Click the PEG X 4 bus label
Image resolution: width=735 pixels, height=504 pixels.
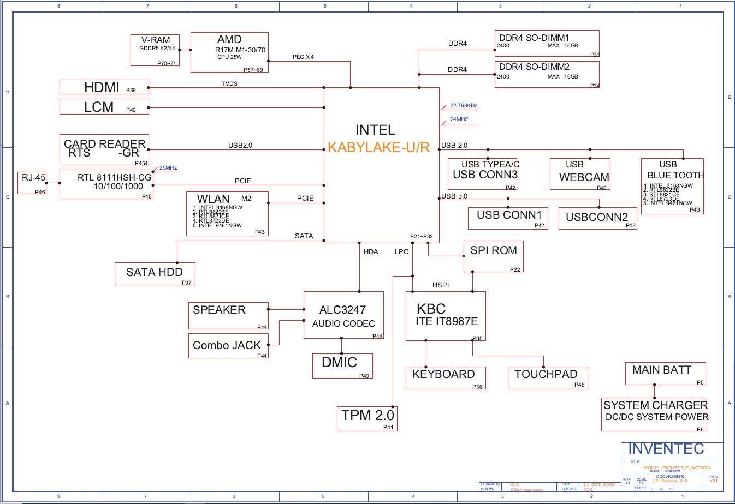[x=303, y=57]
